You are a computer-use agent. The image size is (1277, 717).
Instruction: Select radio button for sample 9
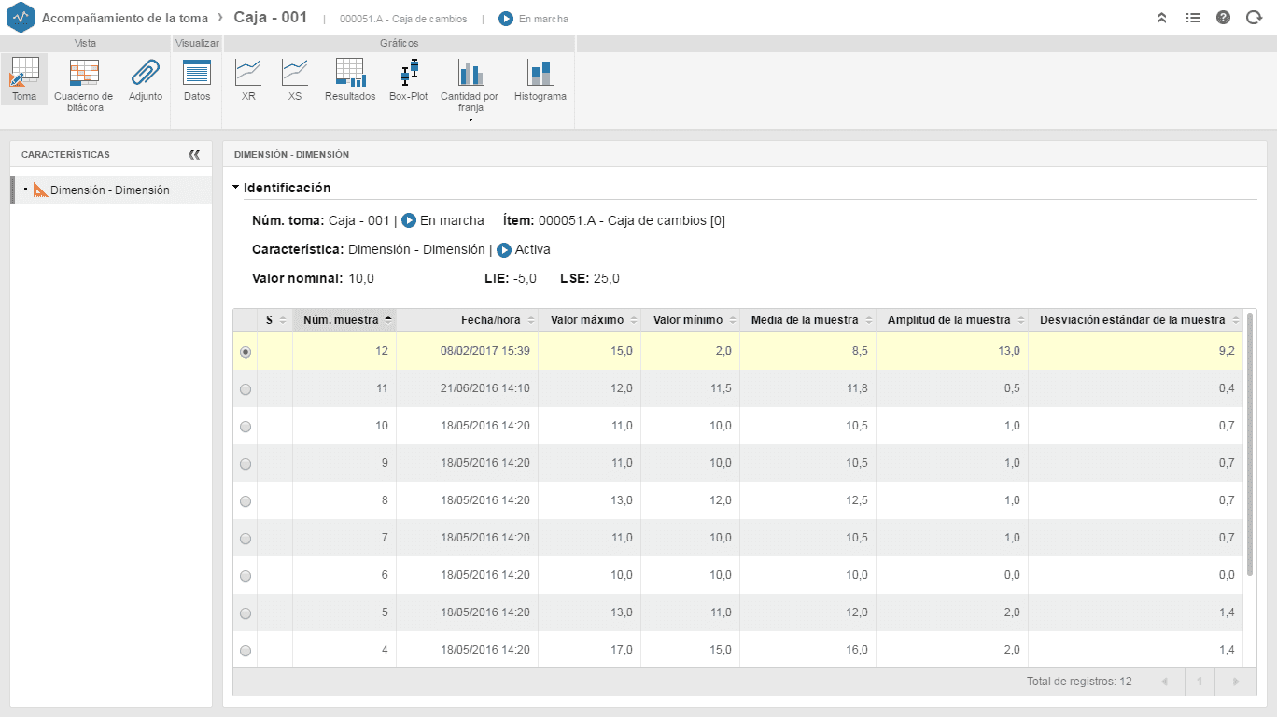[x=246, y=464]
